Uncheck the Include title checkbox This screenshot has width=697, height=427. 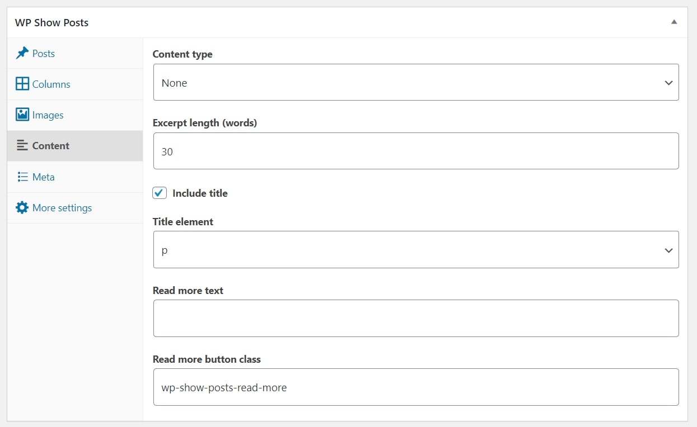click(x=159, y=192)
